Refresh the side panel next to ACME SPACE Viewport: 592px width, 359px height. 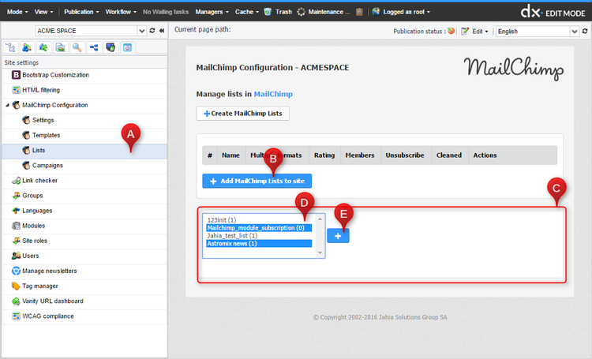(152, 31)
